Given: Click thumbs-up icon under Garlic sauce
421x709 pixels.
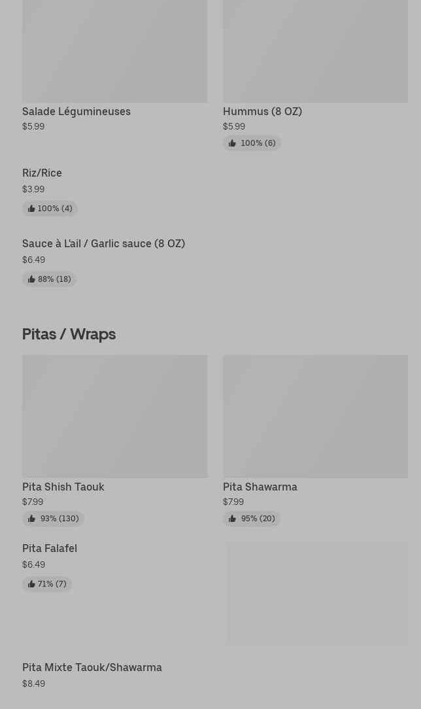Looking at the screenshot, I should [31, 279].
